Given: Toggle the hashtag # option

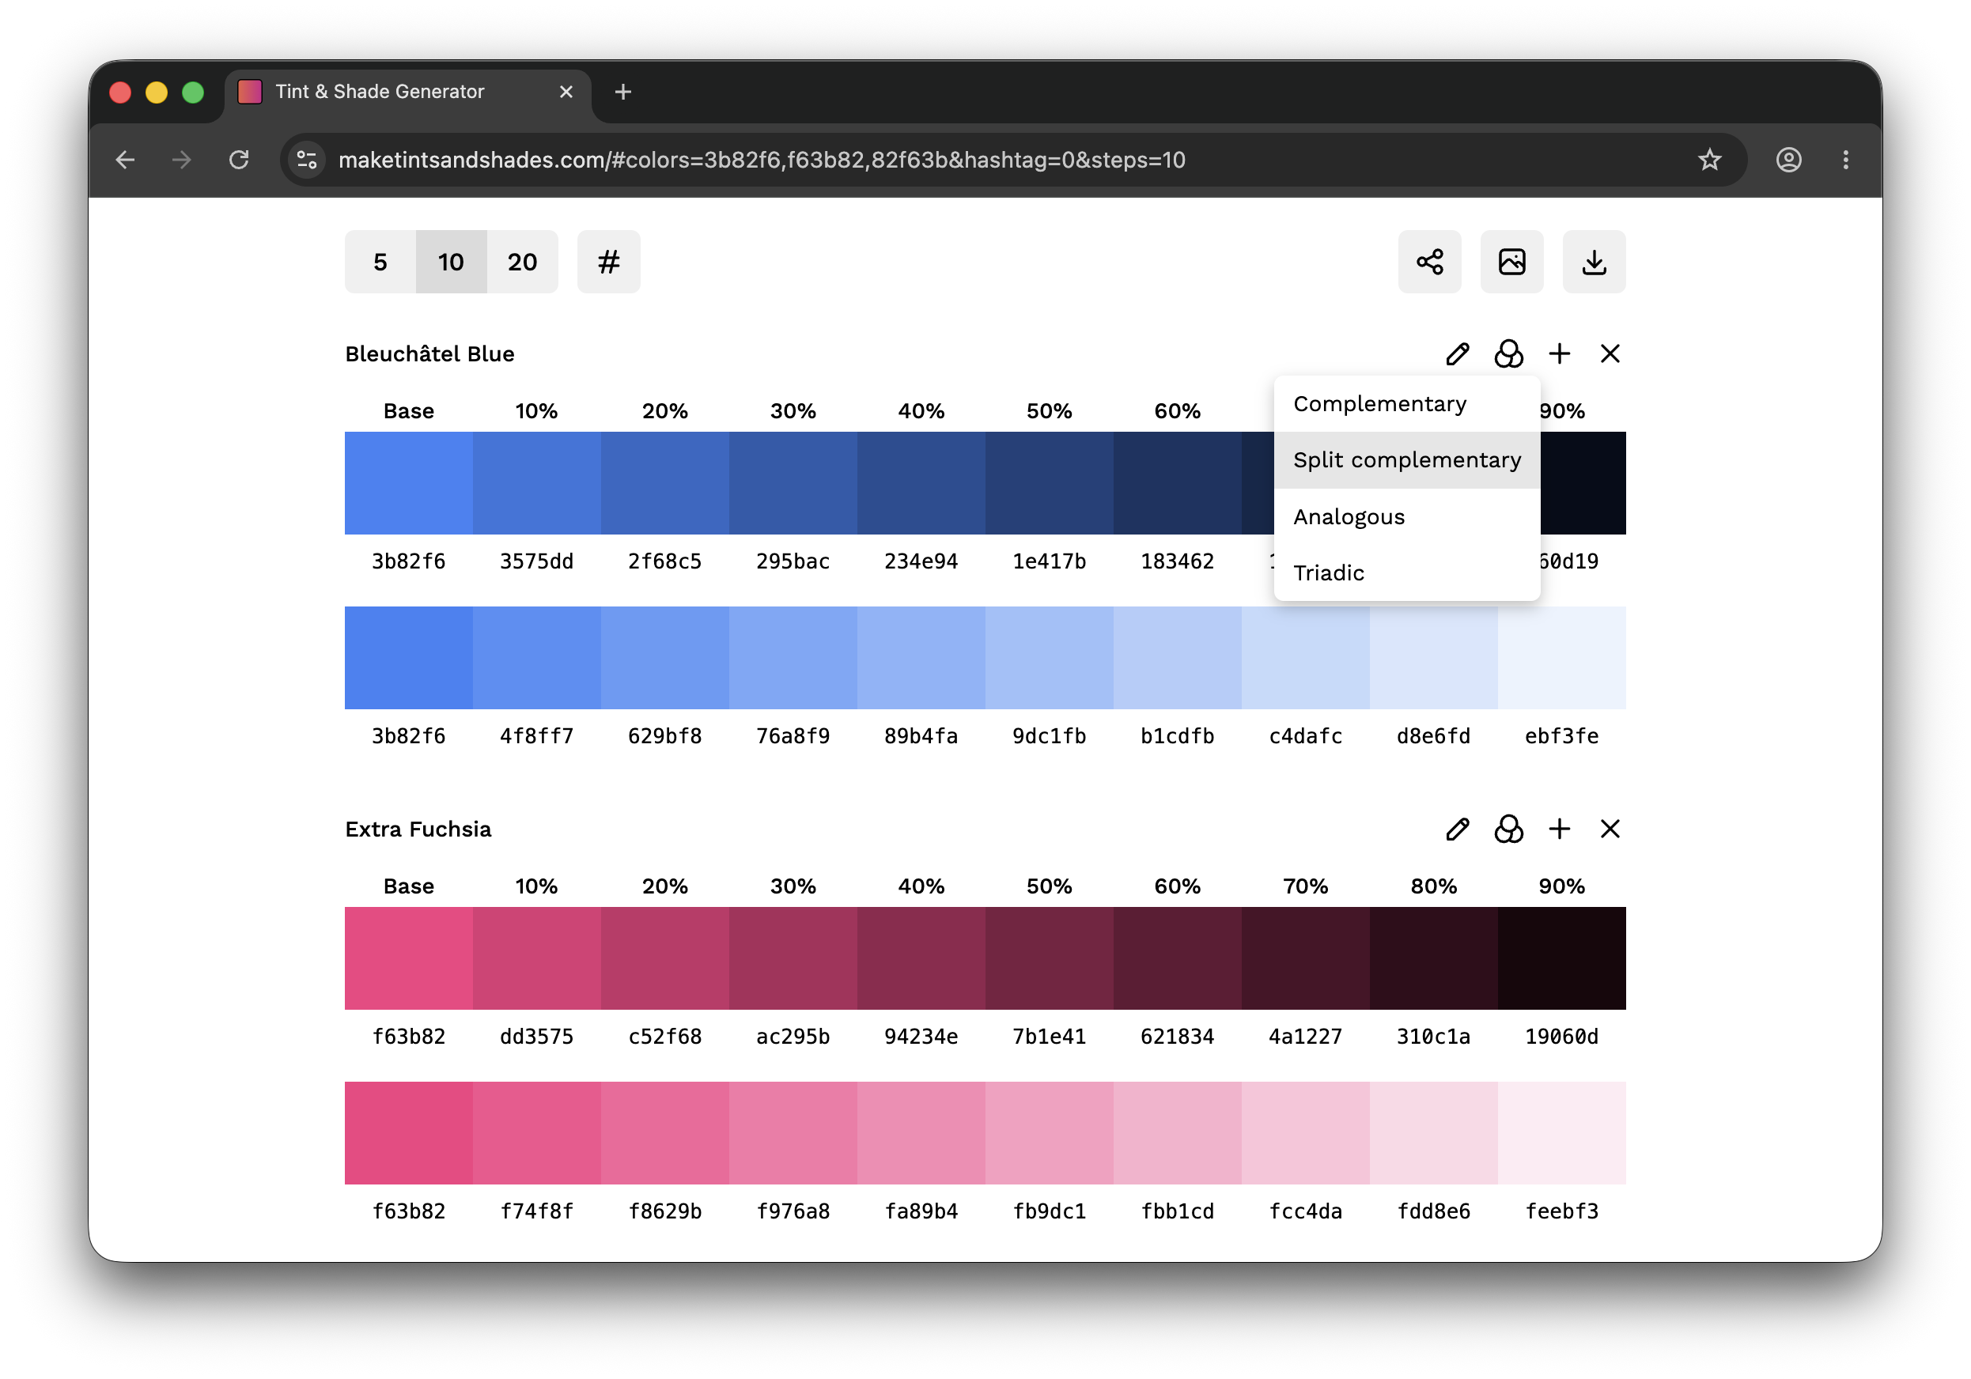Looking at the screenshot, I should [609, 262].
